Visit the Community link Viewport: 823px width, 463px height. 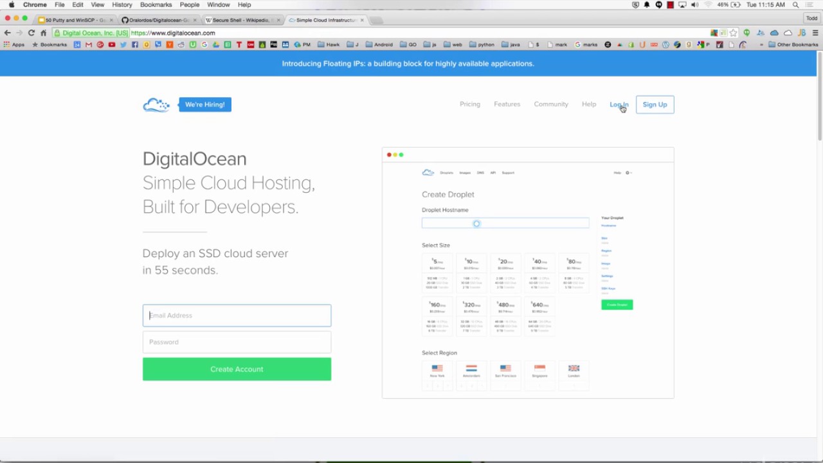click(x=551, y=104)
